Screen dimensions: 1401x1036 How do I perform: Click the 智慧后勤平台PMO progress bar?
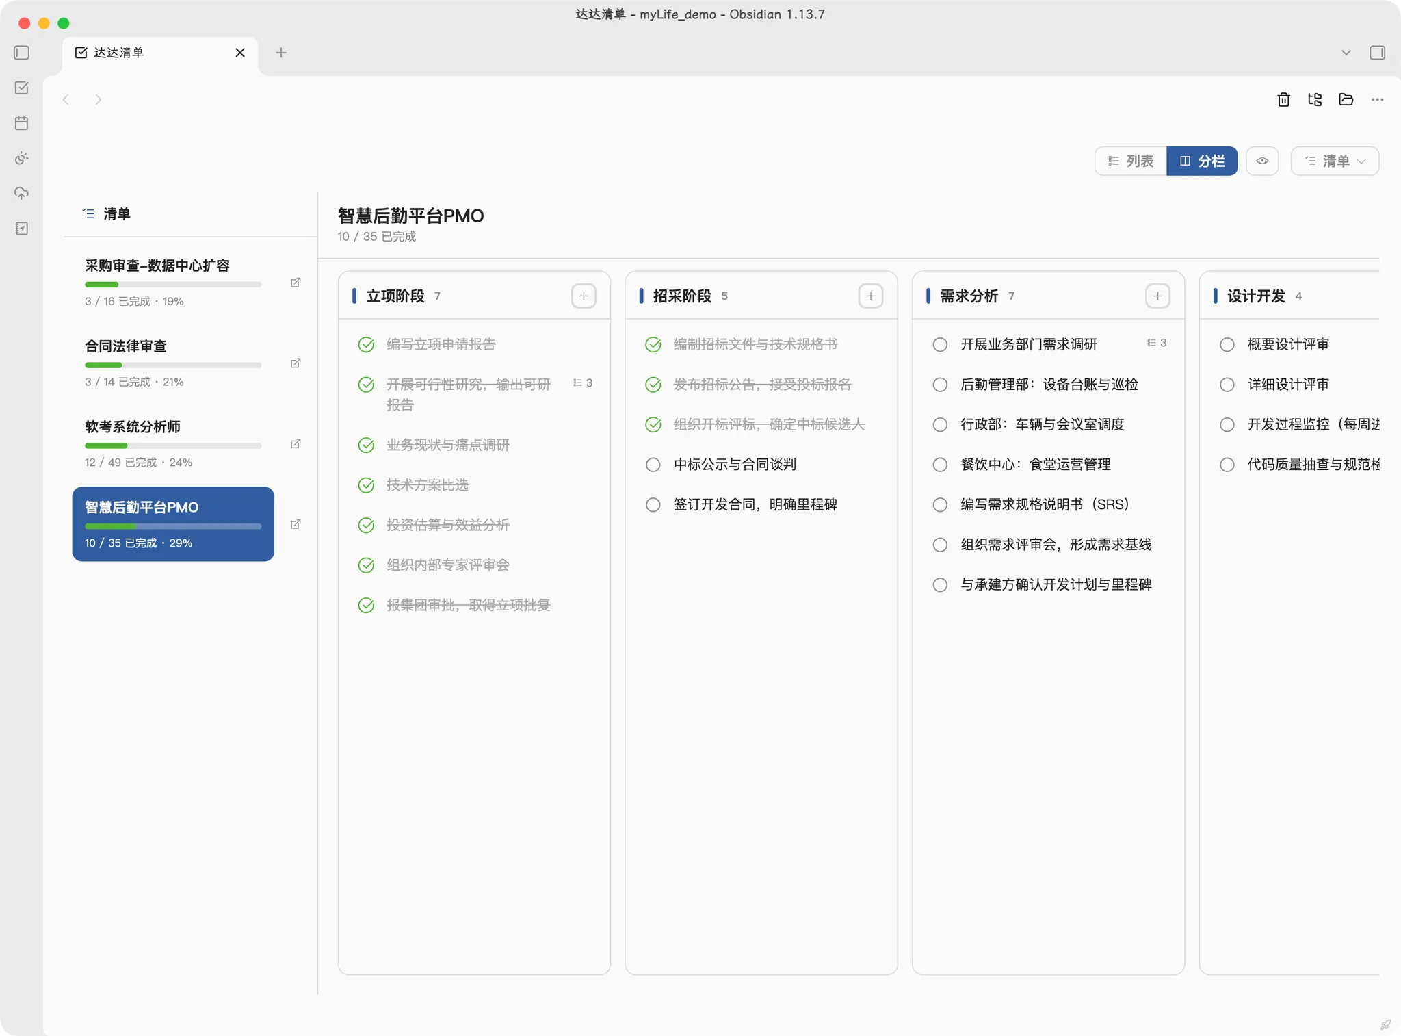(x=173, y=527)
